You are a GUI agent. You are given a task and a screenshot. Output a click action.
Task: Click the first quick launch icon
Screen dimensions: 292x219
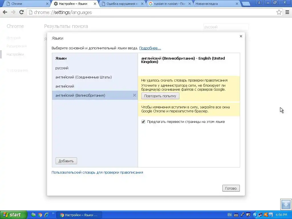click(x=33, y=215)
